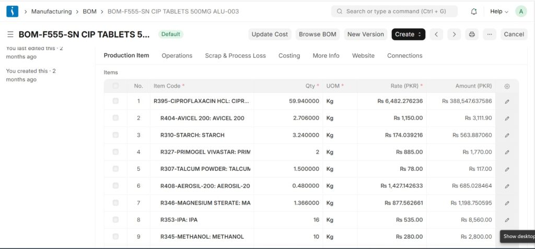Select all rows header checkbox
This screenshot has height=249, width=535.
coord(115,86)
